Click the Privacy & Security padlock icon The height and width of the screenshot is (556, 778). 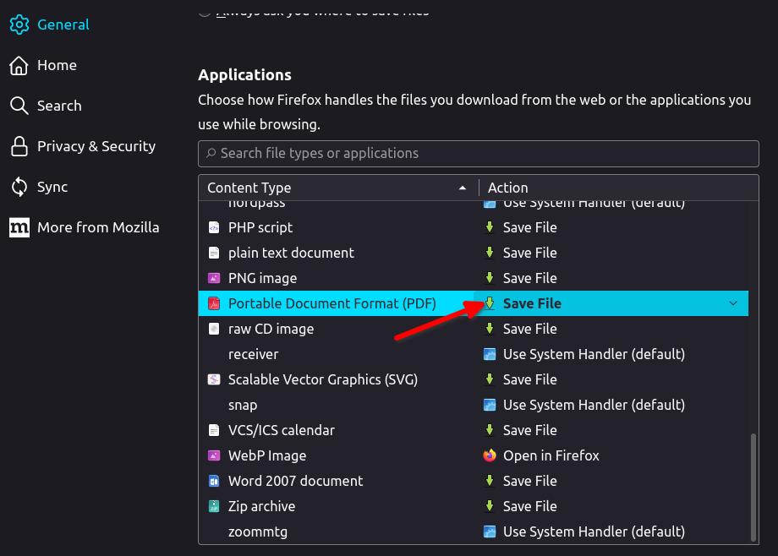tap(19, 146)
